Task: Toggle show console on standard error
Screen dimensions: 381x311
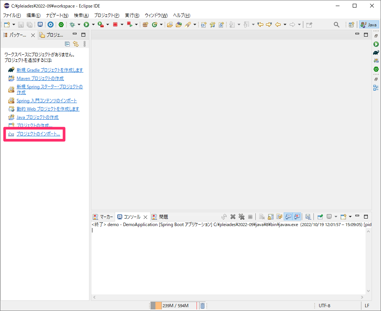Action: pyautogui.click(x=297, y=216)
